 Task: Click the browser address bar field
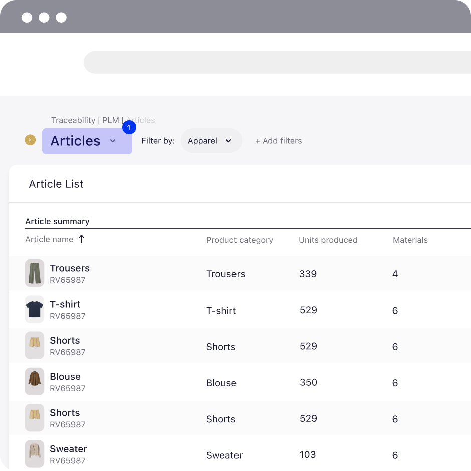(277, 63)
